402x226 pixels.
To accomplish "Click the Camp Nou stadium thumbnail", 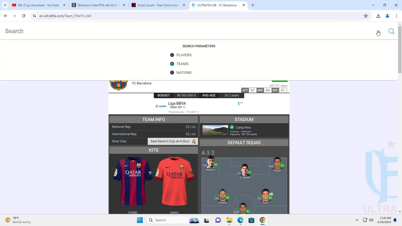I will [215, 130].
